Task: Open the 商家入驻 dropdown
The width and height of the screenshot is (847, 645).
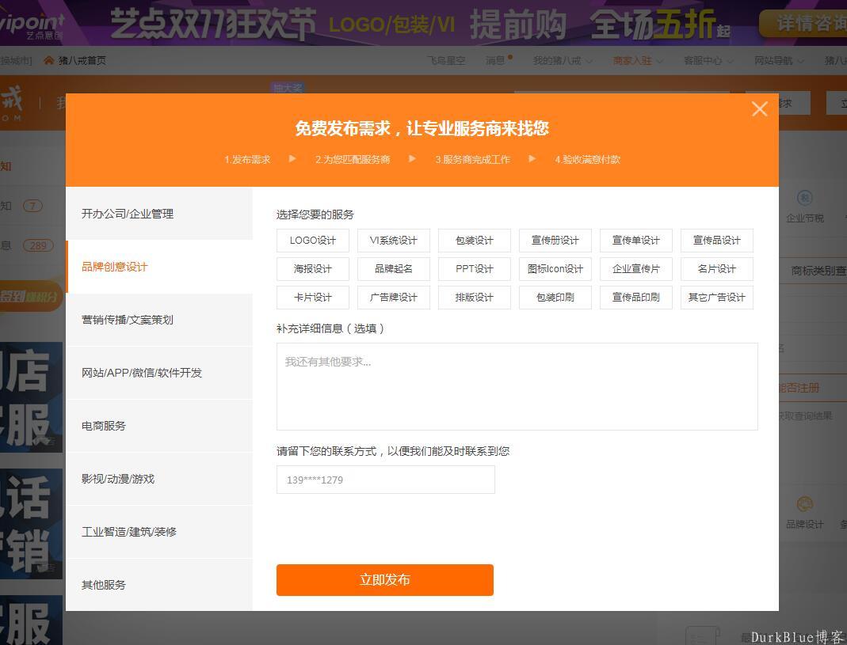Action: [x=636, y=60]
